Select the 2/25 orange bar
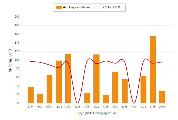Image resolution: width=178 pixels, height=120 pixels. tap(87, 98)
